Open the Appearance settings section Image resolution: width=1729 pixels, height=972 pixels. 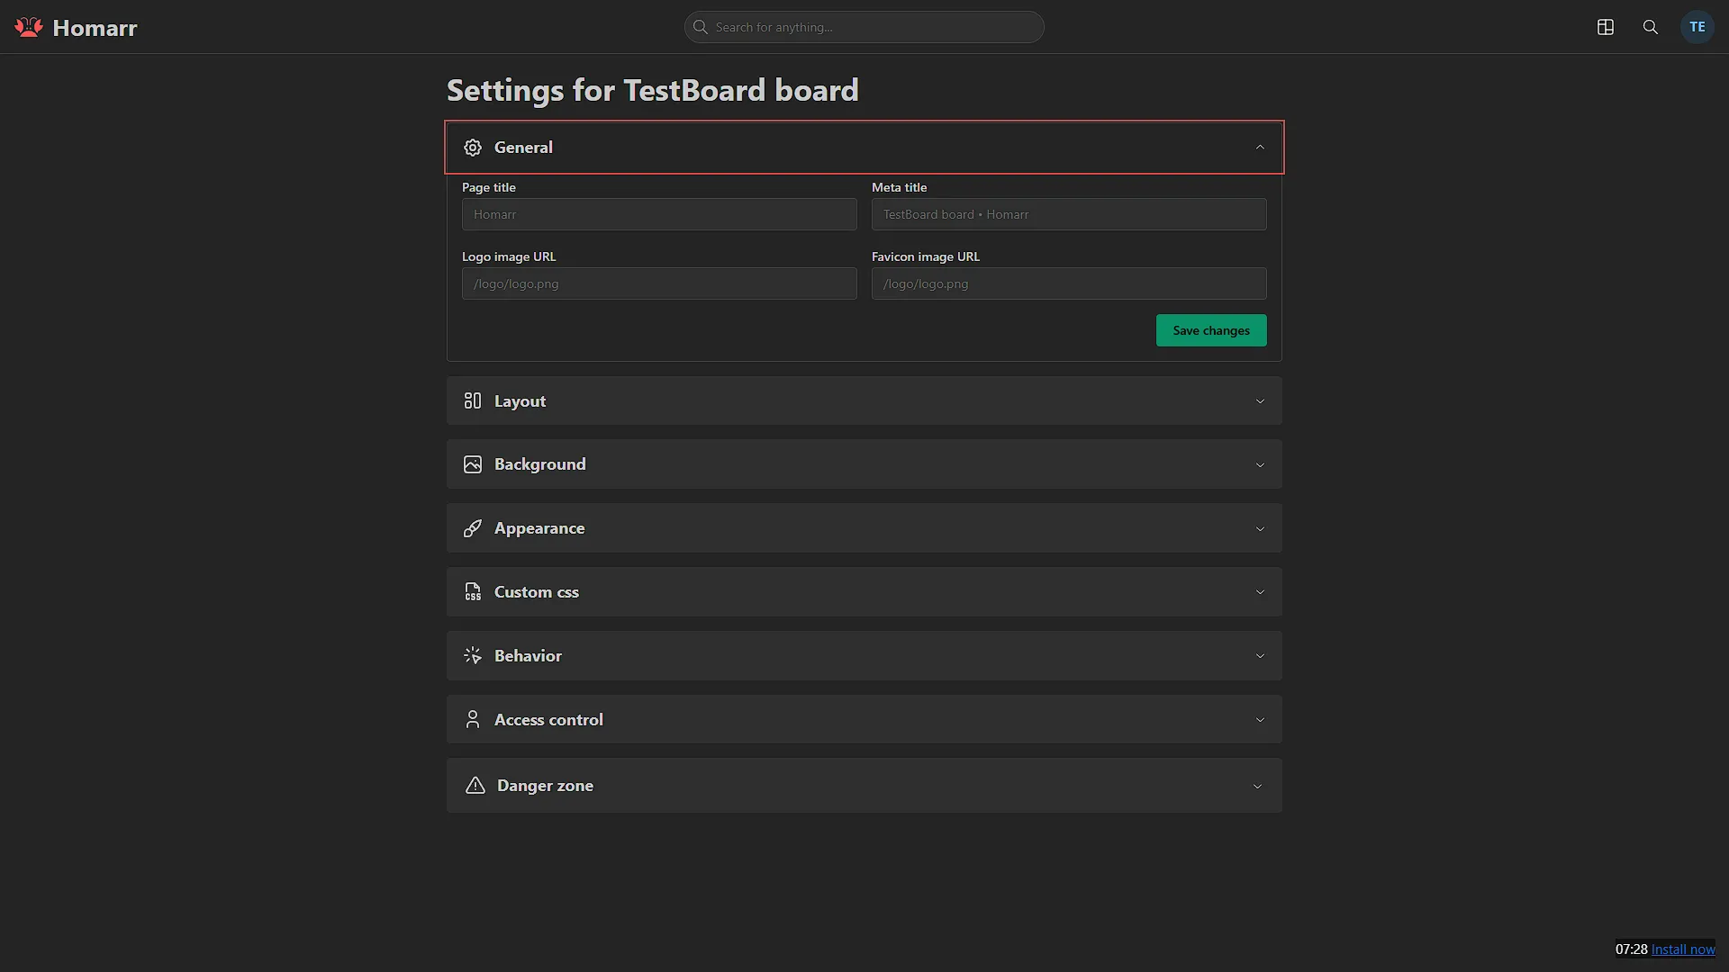864,528
